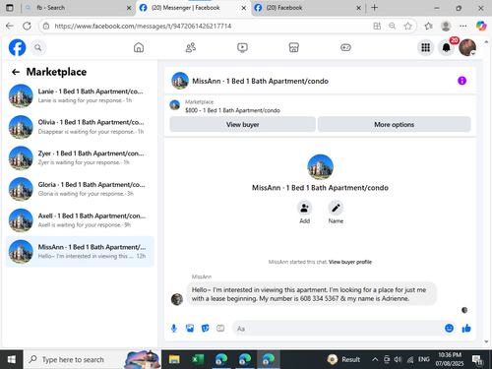The image size is (492, 369).
Task: Open the account profile picture menu
Action: click(467, 48)
